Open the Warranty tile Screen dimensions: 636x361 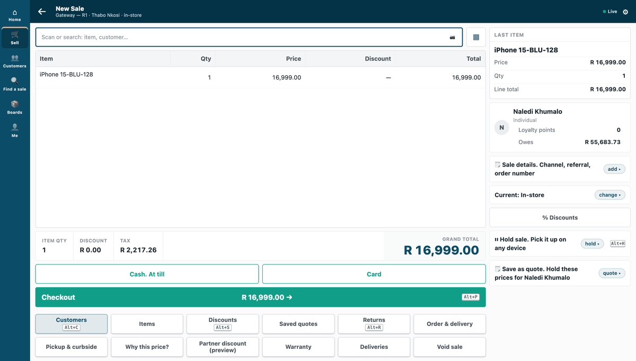click(x=298, y=347)
